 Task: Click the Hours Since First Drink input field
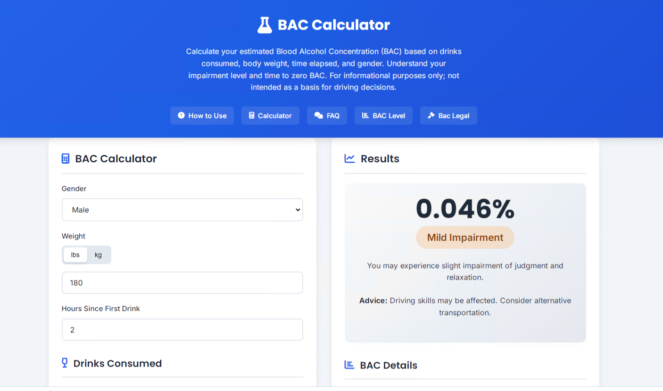182,329
